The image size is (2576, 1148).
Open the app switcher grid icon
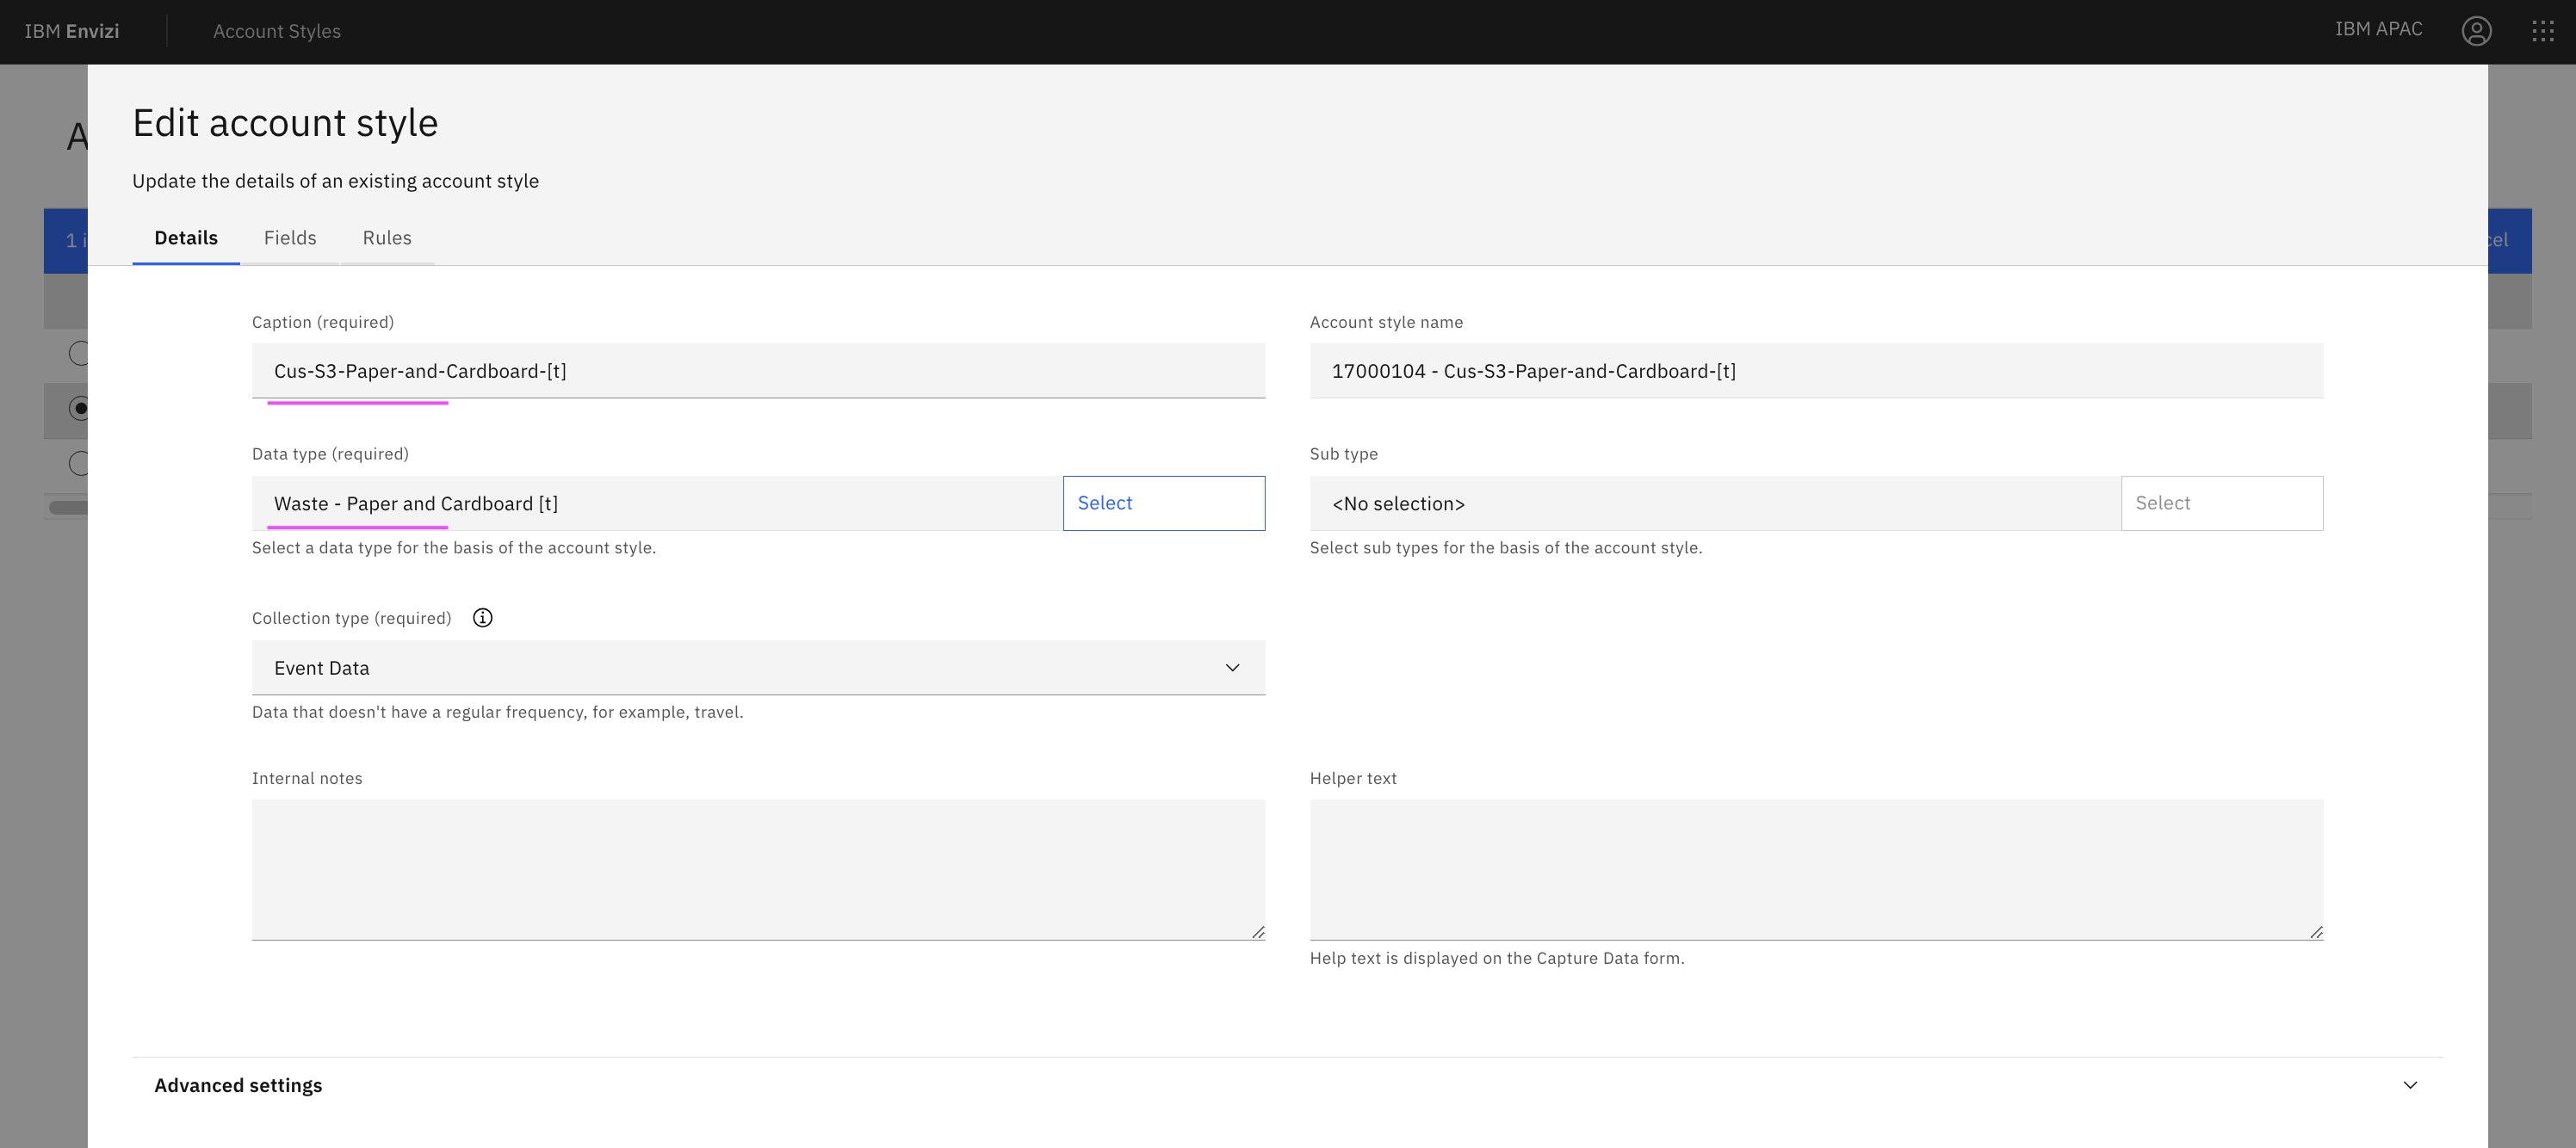2542,31
